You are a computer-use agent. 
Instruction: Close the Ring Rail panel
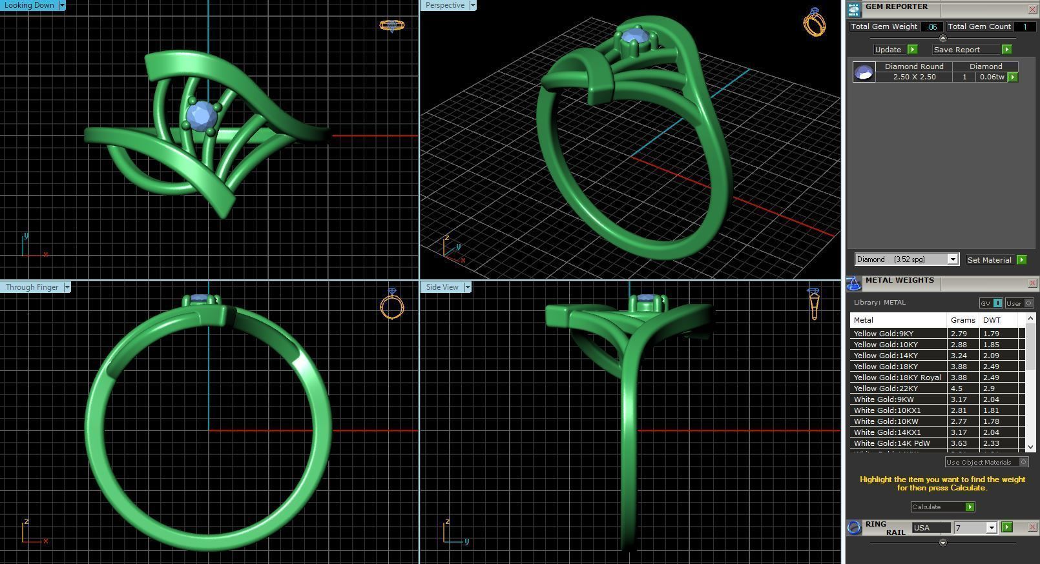coord(1032,527)
